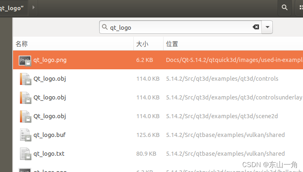Sort by the 位置 column header
The width and height of the screenshot is (303, 172).
point(233,44)
